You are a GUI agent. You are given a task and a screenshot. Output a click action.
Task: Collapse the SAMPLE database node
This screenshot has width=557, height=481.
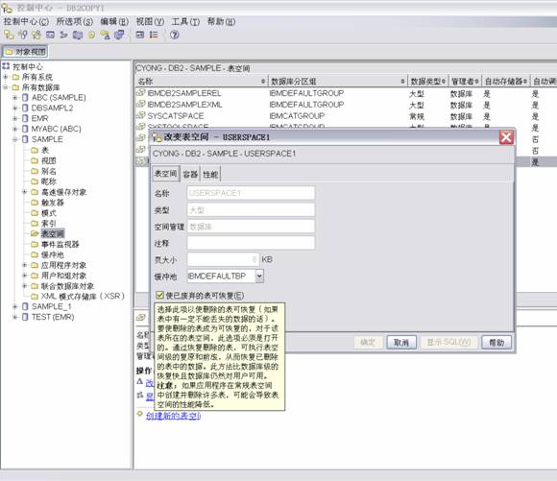pos(15,139)
